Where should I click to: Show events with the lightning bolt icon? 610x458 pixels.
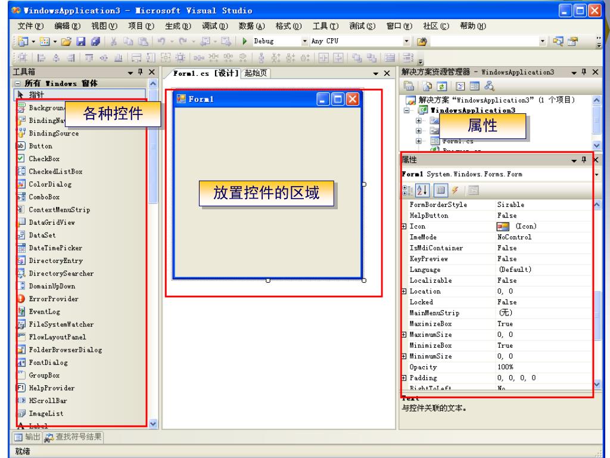(455, 190)
